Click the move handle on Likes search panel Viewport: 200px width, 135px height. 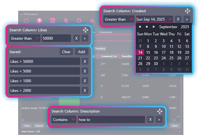coord(85,30)
